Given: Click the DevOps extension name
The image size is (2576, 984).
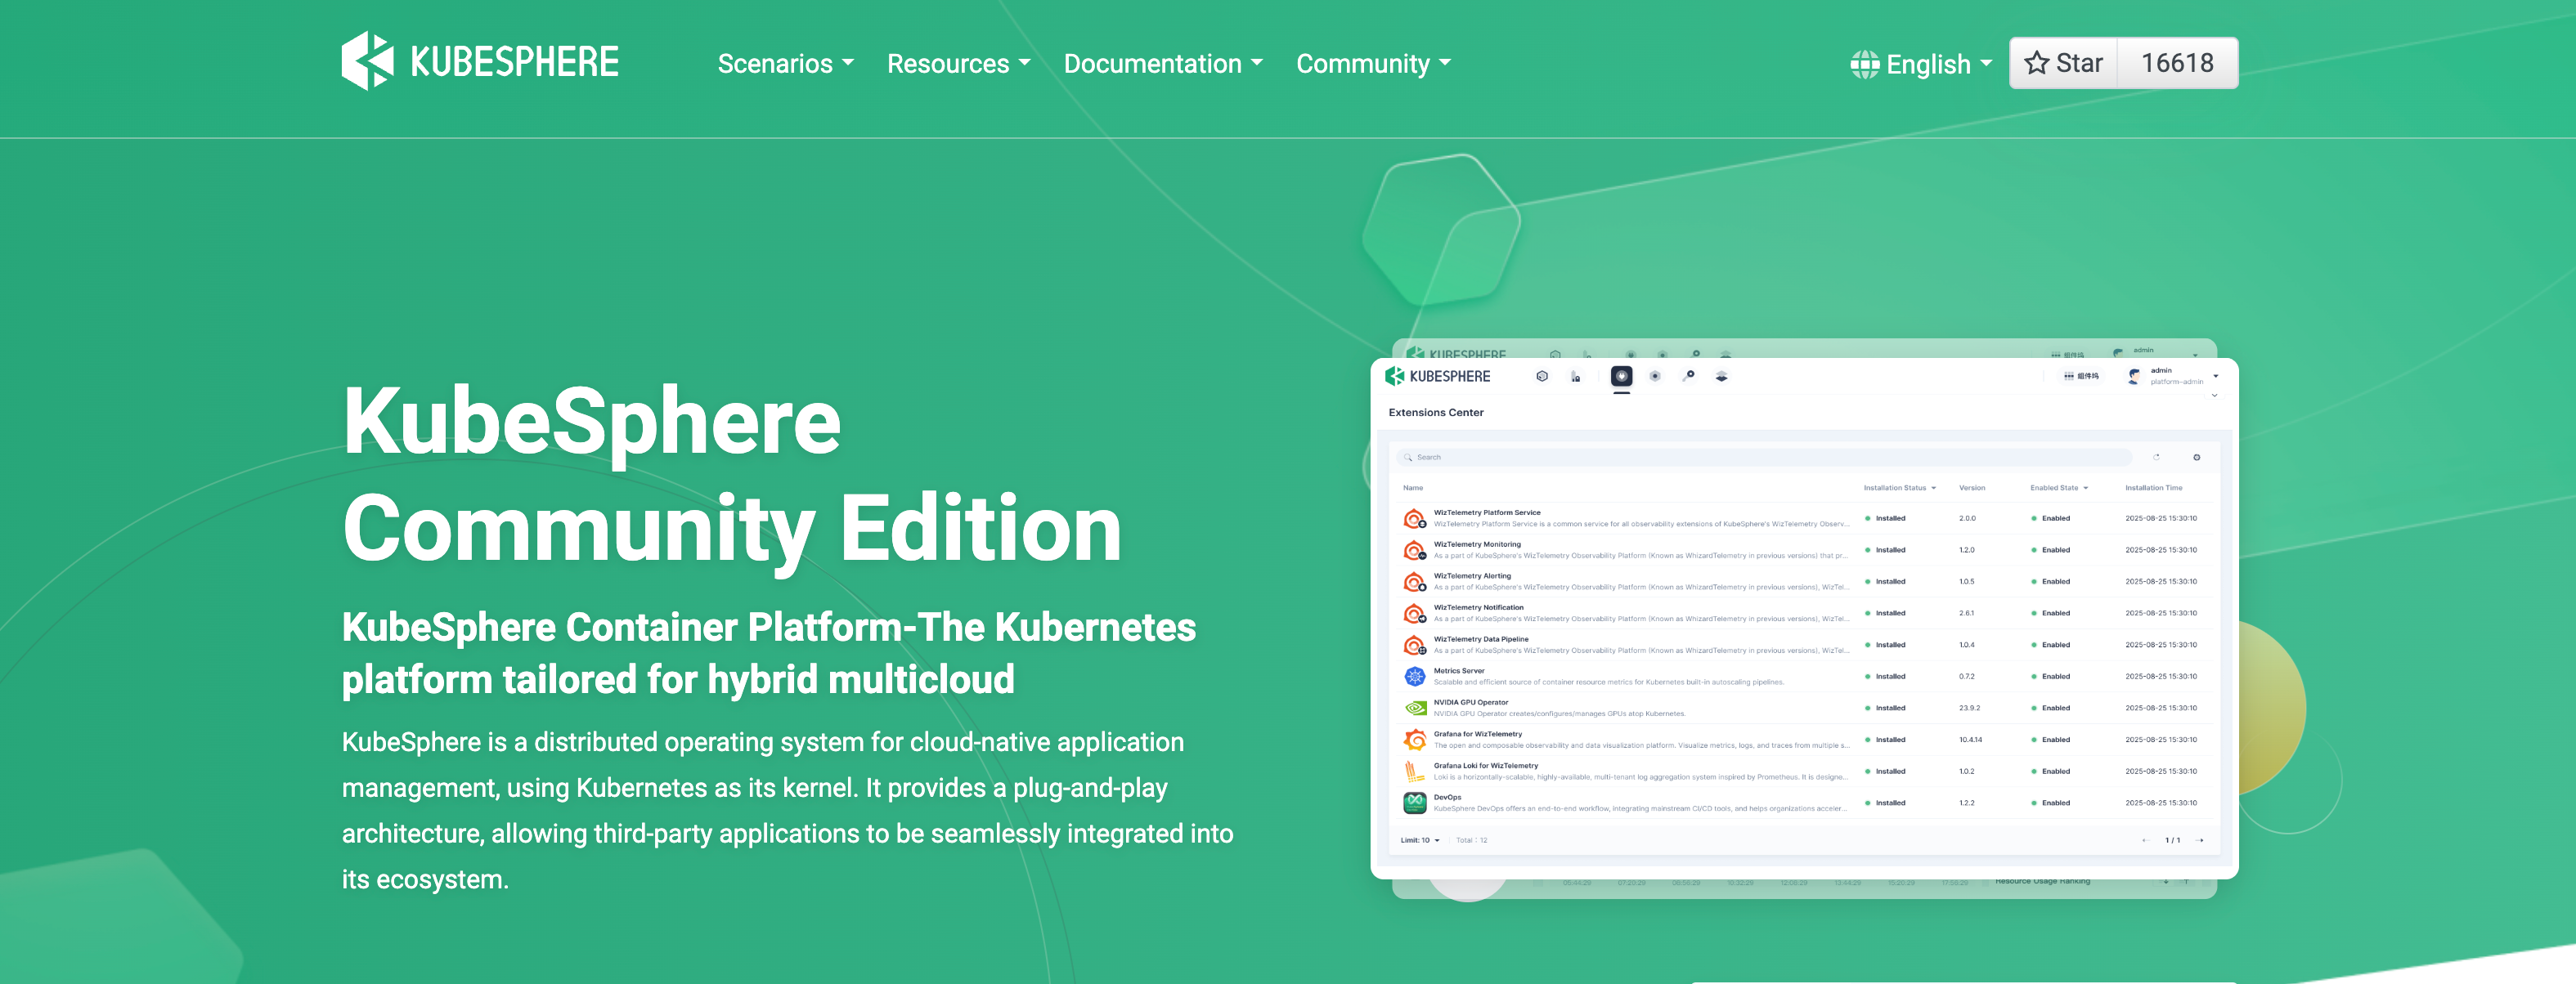Looking at the screenshot, I should [x=1447, y=797].
